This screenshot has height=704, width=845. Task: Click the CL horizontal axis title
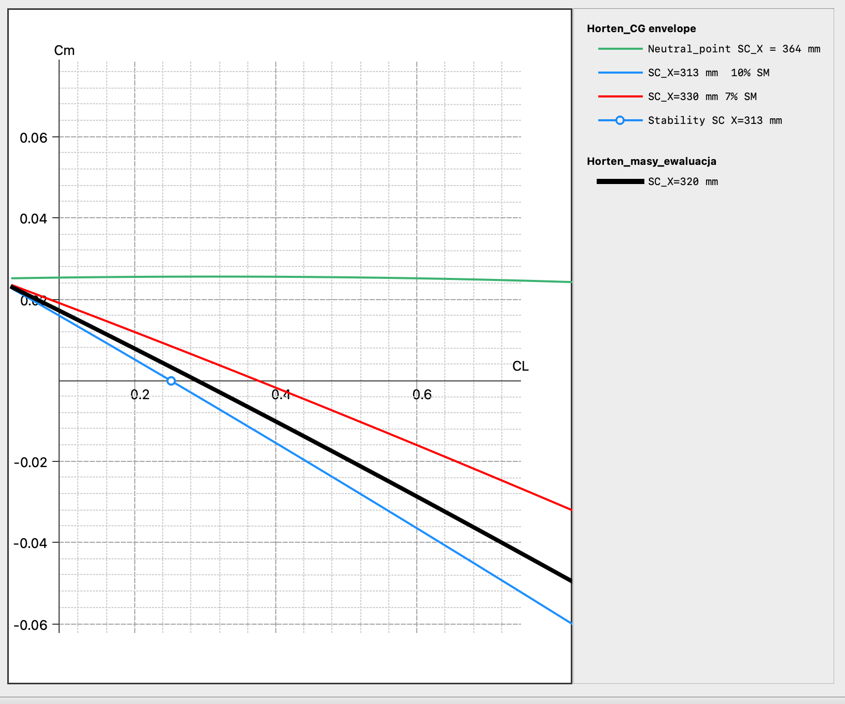click(x=520, y=366)
